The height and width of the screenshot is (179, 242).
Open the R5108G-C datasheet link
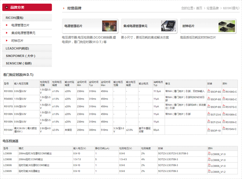pos(231,99)
